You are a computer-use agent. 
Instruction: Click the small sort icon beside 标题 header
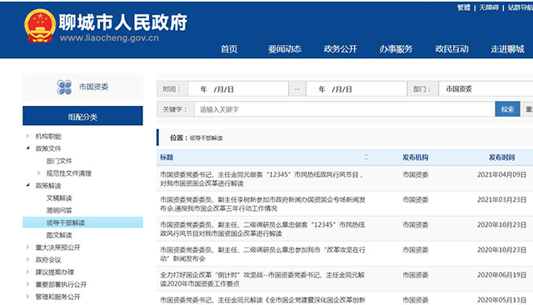coord(366,157)
